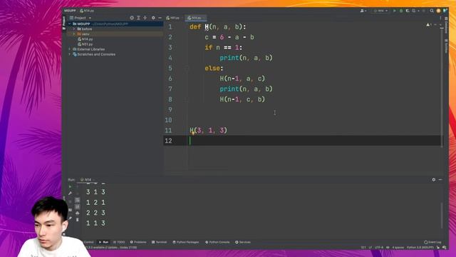Open the TODO tool window
The width and height of the screenshot is (456, 257).
point(119,242)
